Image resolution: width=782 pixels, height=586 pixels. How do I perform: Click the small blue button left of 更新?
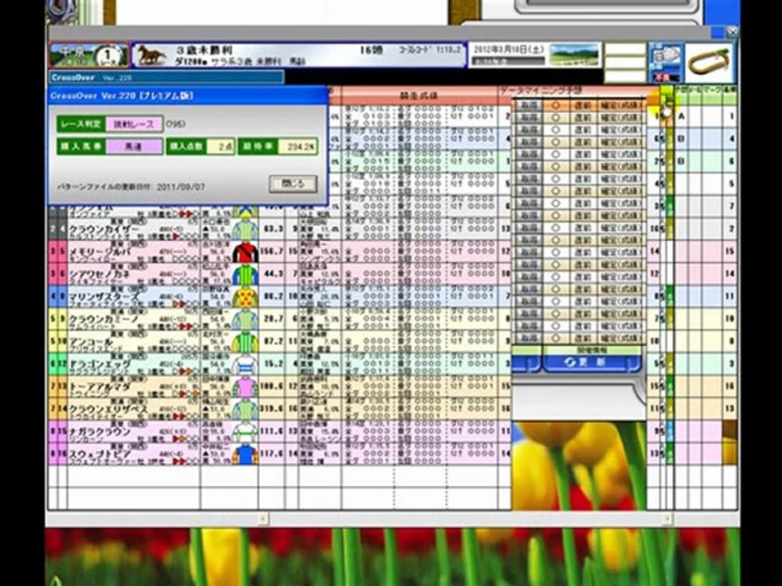point(526,363)
